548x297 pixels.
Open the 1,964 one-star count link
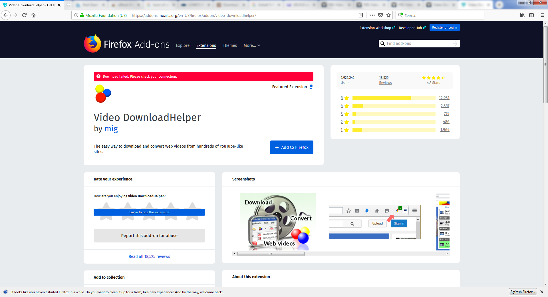[x=445, y=130]
